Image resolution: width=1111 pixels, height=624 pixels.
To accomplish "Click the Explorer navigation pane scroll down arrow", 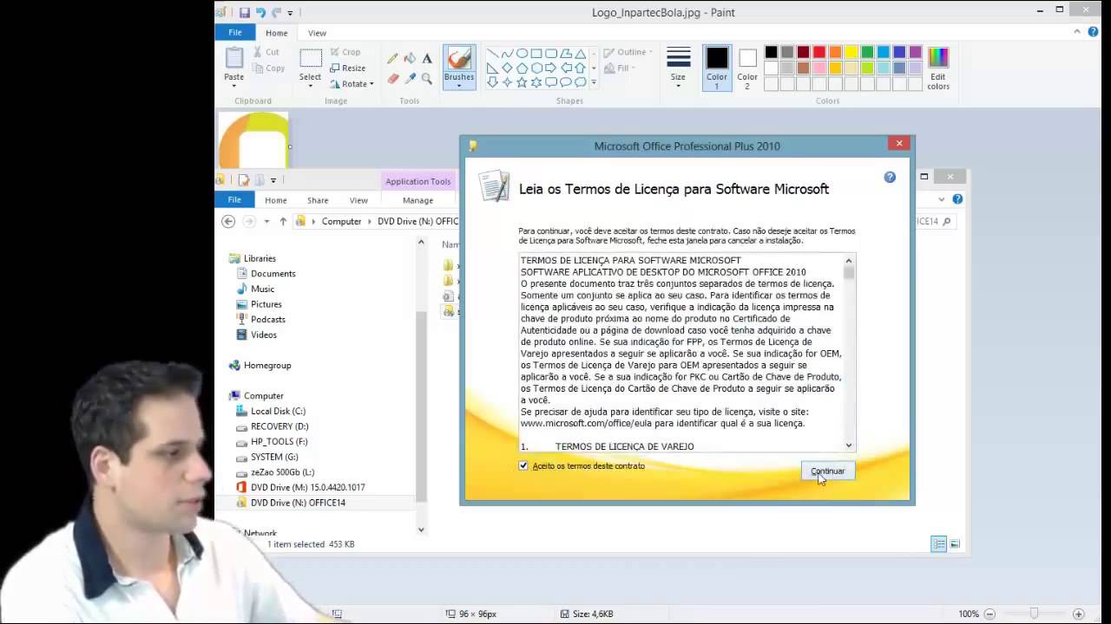I will 421,530.
